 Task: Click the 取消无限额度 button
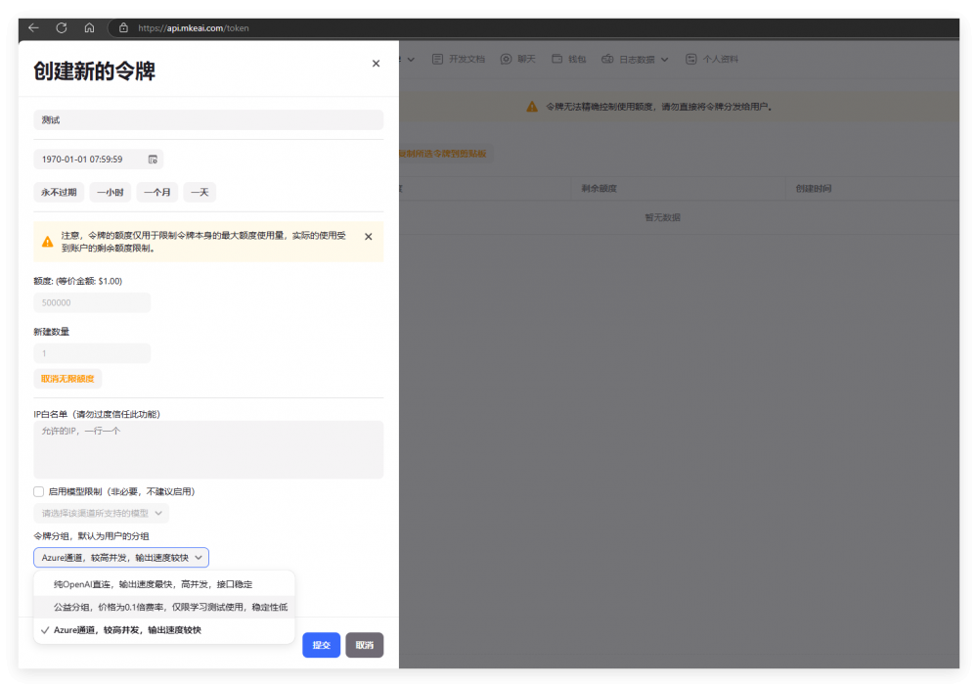coord(67,379)
